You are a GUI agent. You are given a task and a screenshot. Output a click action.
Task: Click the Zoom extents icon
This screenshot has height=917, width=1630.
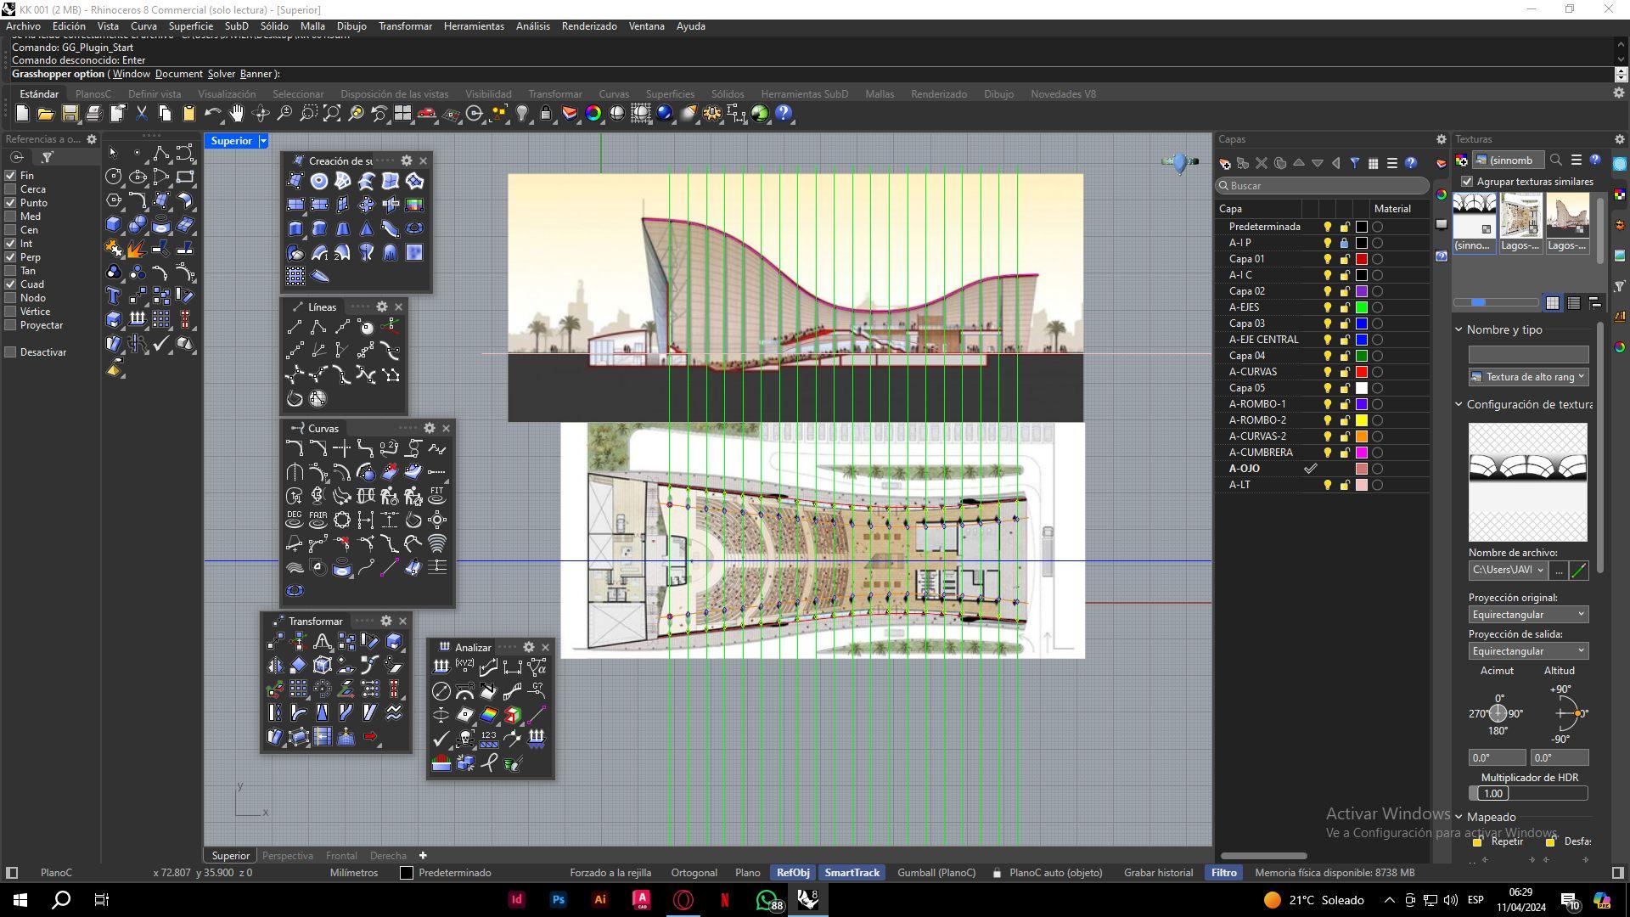[332, 113]
